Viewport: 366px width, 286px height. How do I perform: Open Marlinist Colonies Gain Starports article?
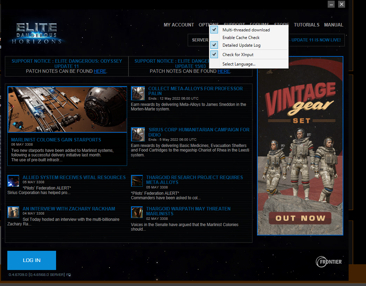56,140
